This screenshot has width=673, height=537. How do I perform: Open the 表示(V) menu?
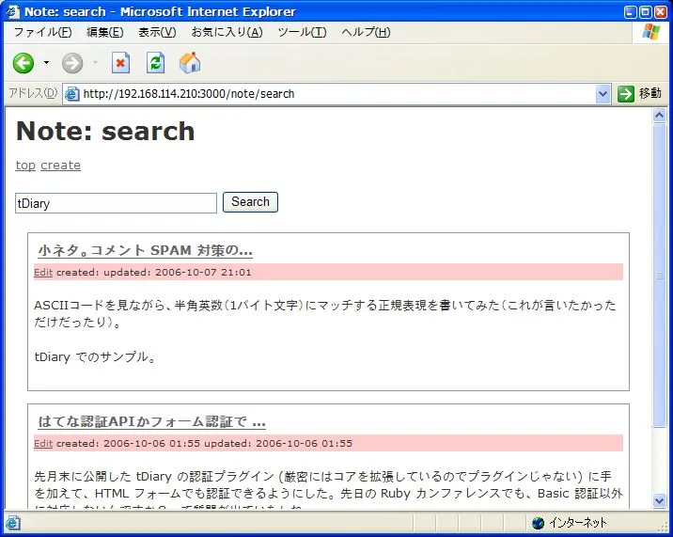click(157, 32)
